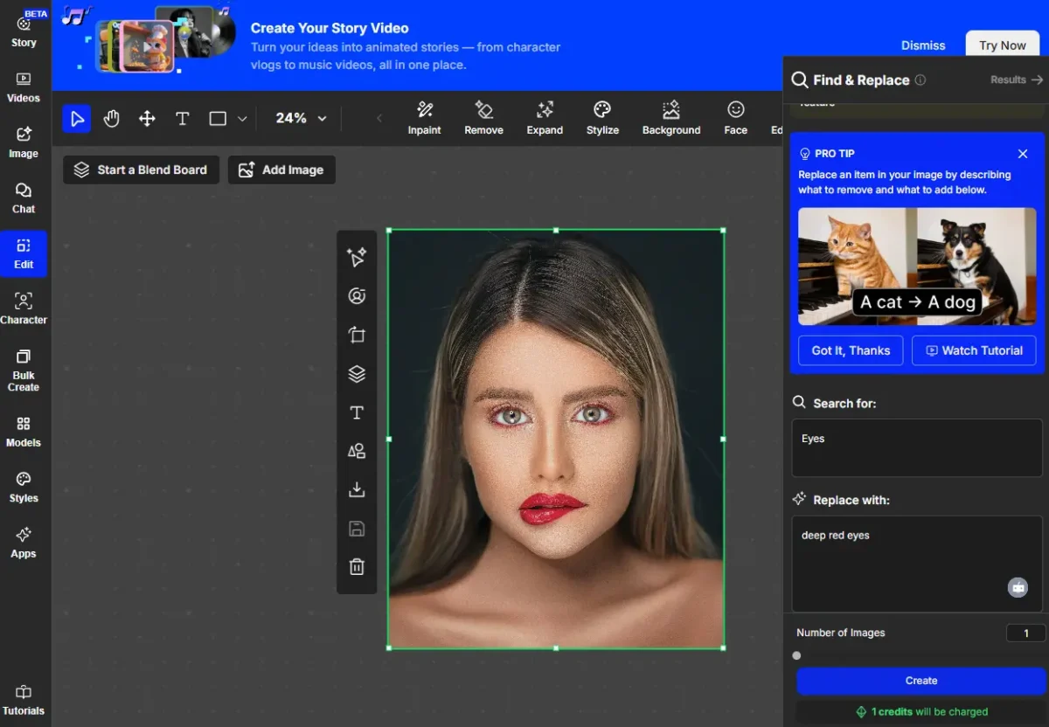Click the Create button

[x=921, y=681]
